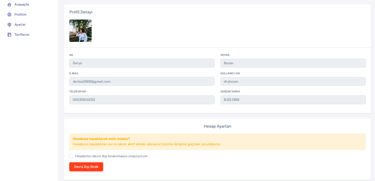Image resolution: width=375 pixels, height=181 pixels.
Task: Open Anasayfa from the sidebar
Action: [22, 4]
